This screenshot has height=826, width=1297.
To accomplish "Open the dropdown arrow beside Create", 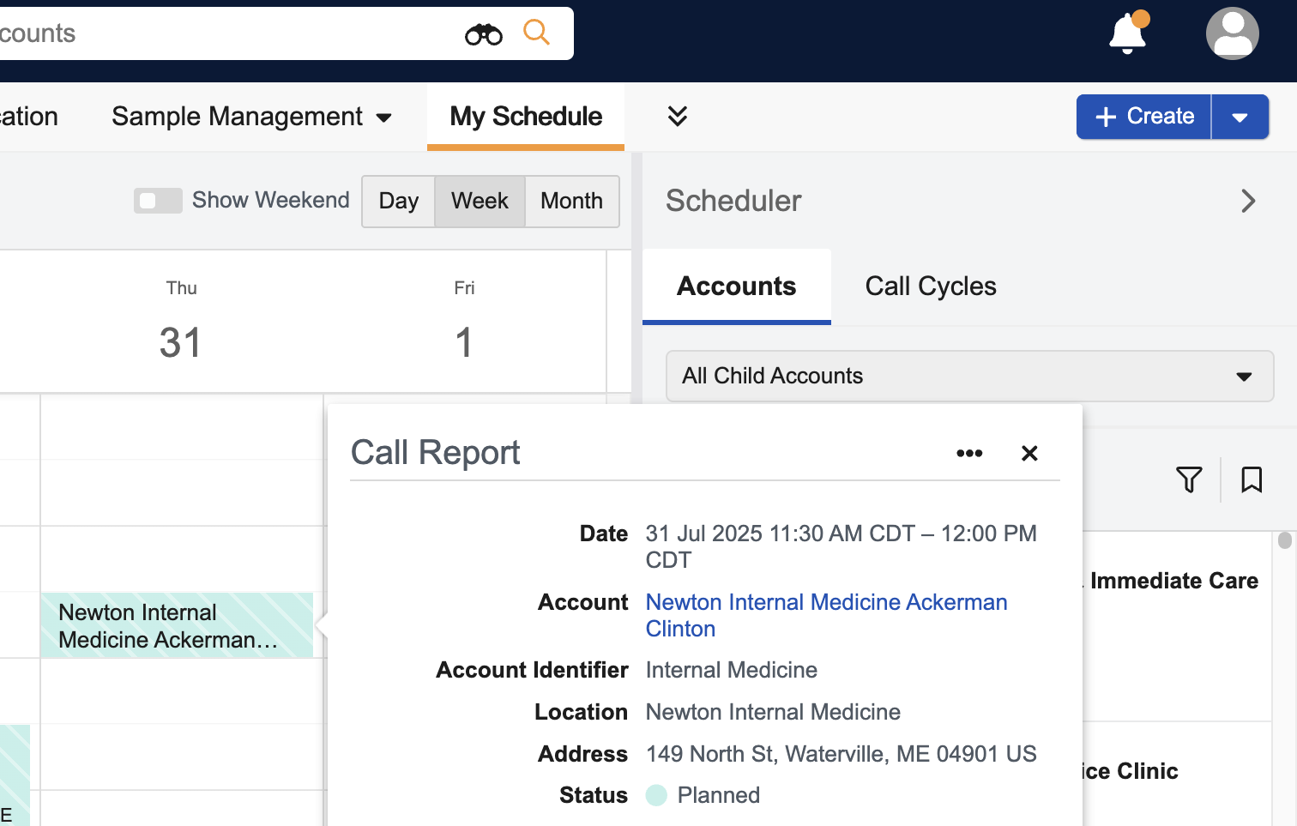I will pyautogui.click(x=1240, y=118).
